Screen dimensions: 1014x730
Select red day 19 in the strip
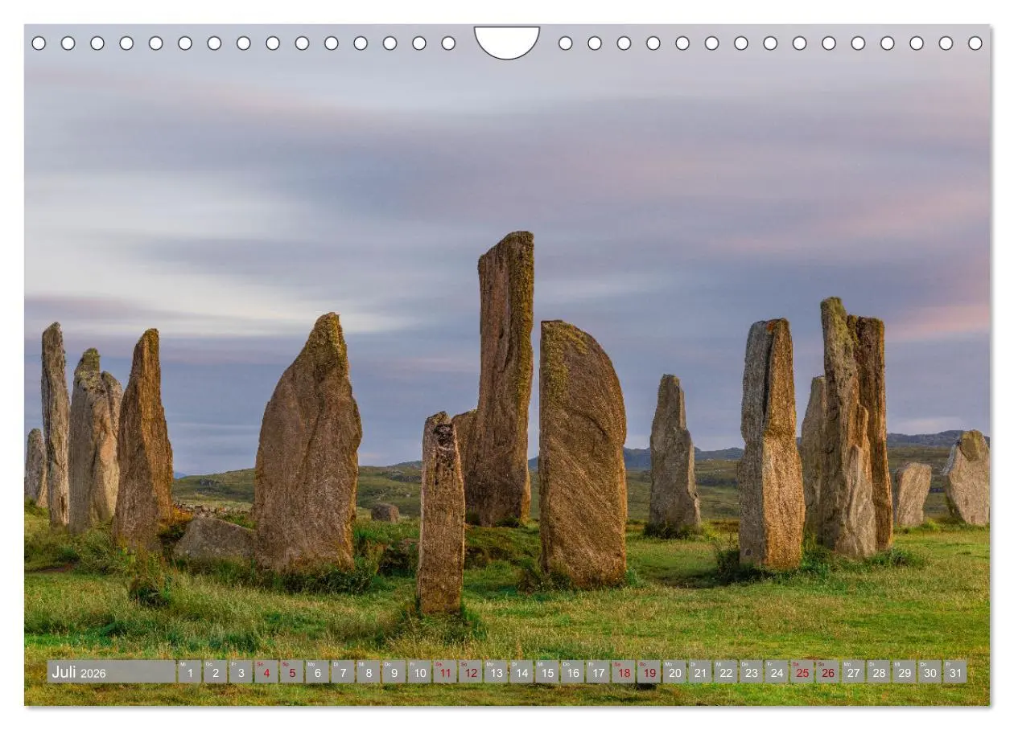pos(649,672)
